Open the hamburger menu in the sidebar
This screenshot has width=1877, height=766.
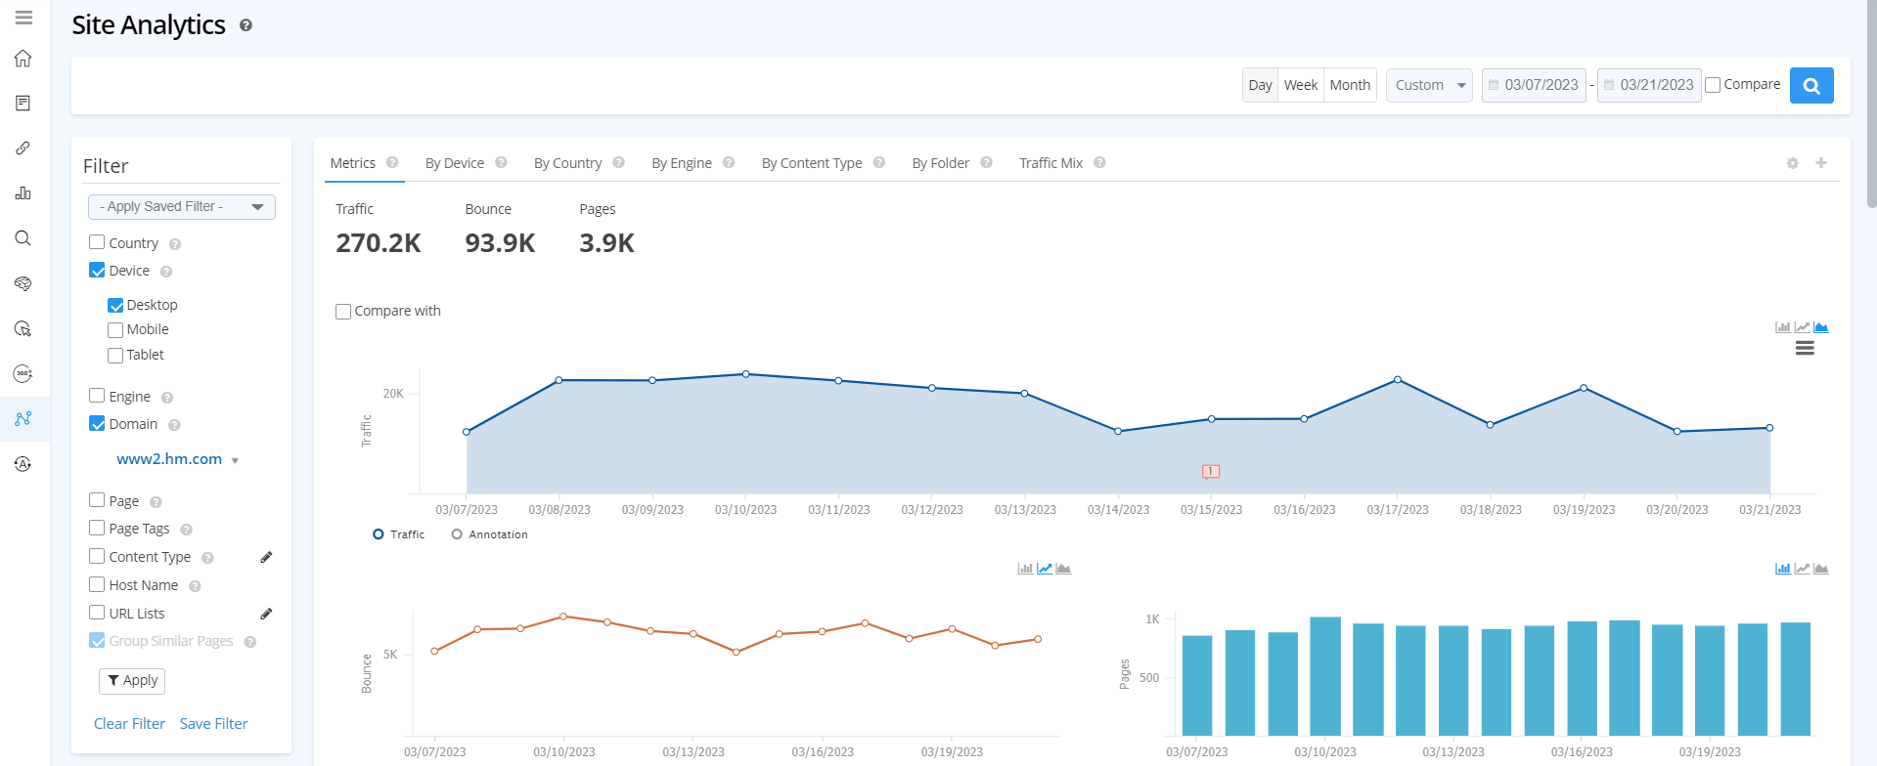point(23,18)
